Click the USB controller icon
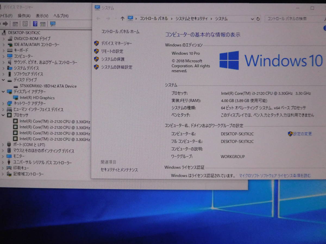 coord(9,162)
